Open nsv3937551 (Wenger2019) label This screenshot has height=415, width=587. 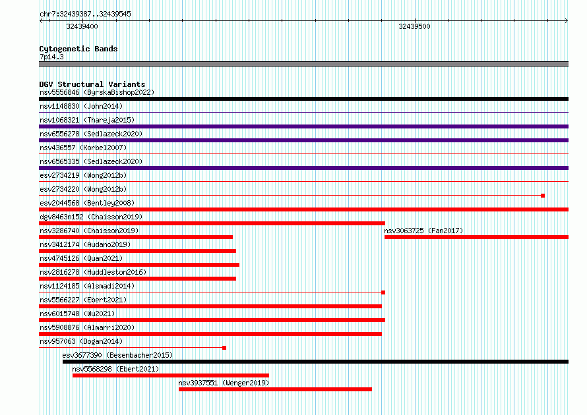[224, 383]
